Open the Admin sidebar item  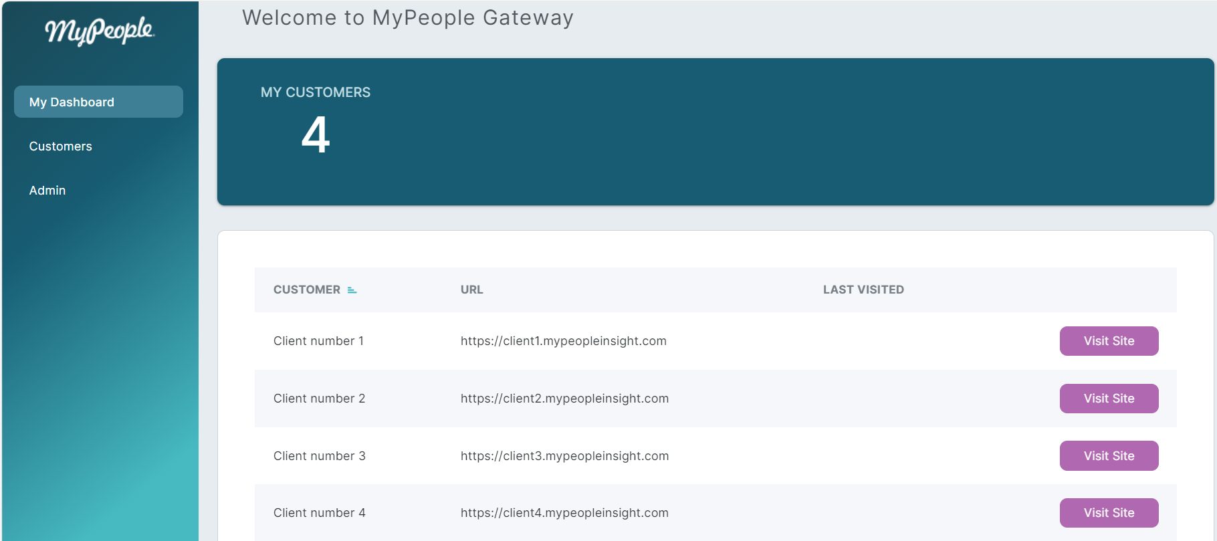(47, 191)
